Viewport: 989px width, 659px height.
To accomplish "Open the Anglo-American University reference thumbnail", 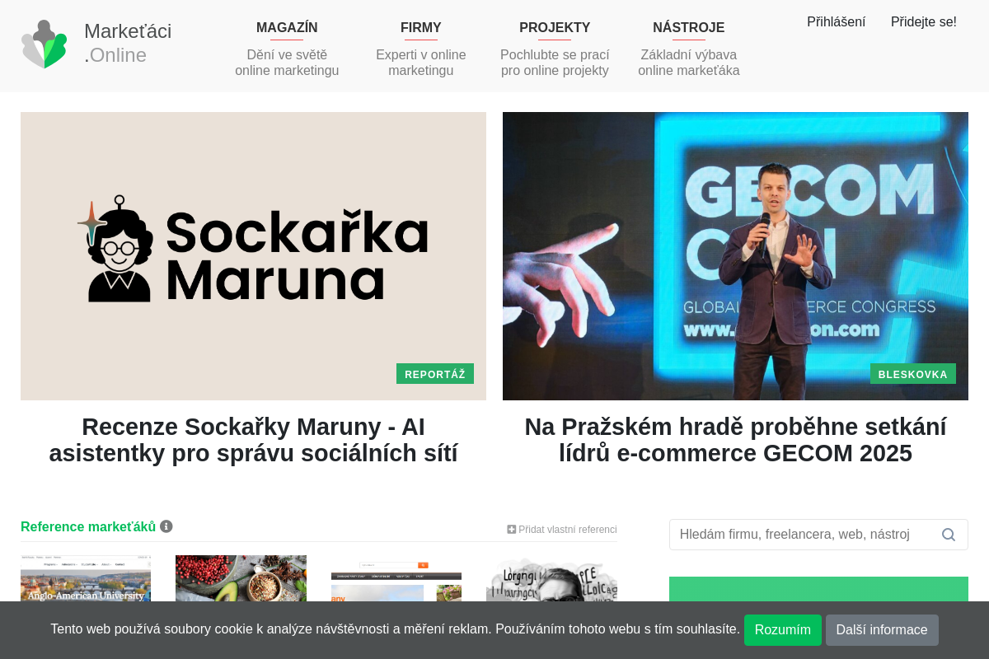I will (x=86, y=578).
